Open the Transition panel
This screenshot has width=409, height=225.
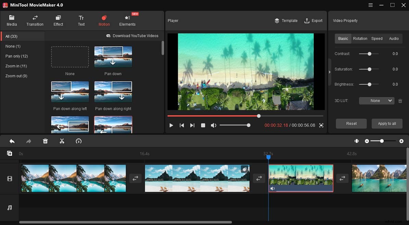35,20
